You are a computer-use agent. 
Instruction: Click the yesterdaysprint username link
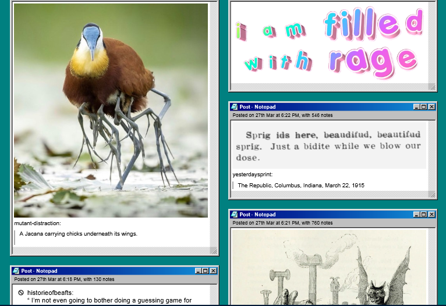coord(253,175)
